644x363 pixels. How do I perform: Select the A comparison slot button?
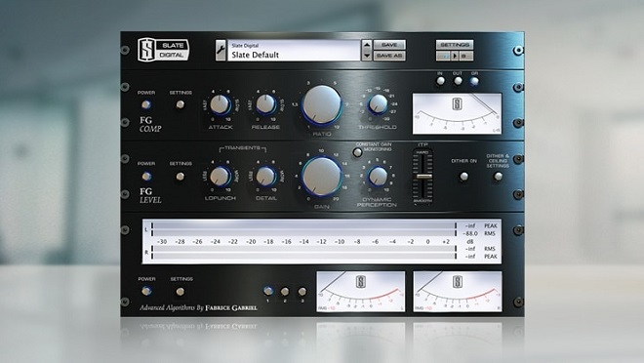pos(443,56)
